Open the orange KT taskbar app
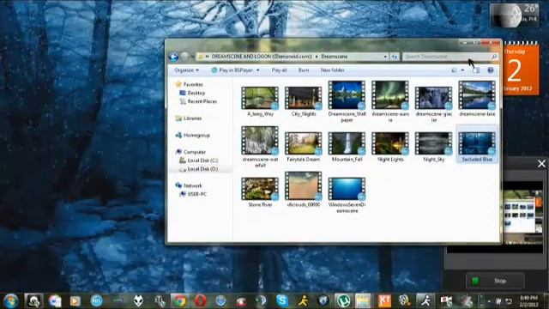This screenshot has width=549, height=309. (384, 301)
